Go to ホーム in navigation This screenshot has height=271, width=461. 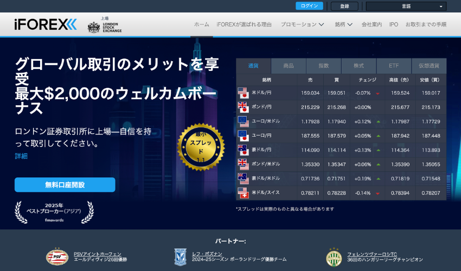click(201, 24)
